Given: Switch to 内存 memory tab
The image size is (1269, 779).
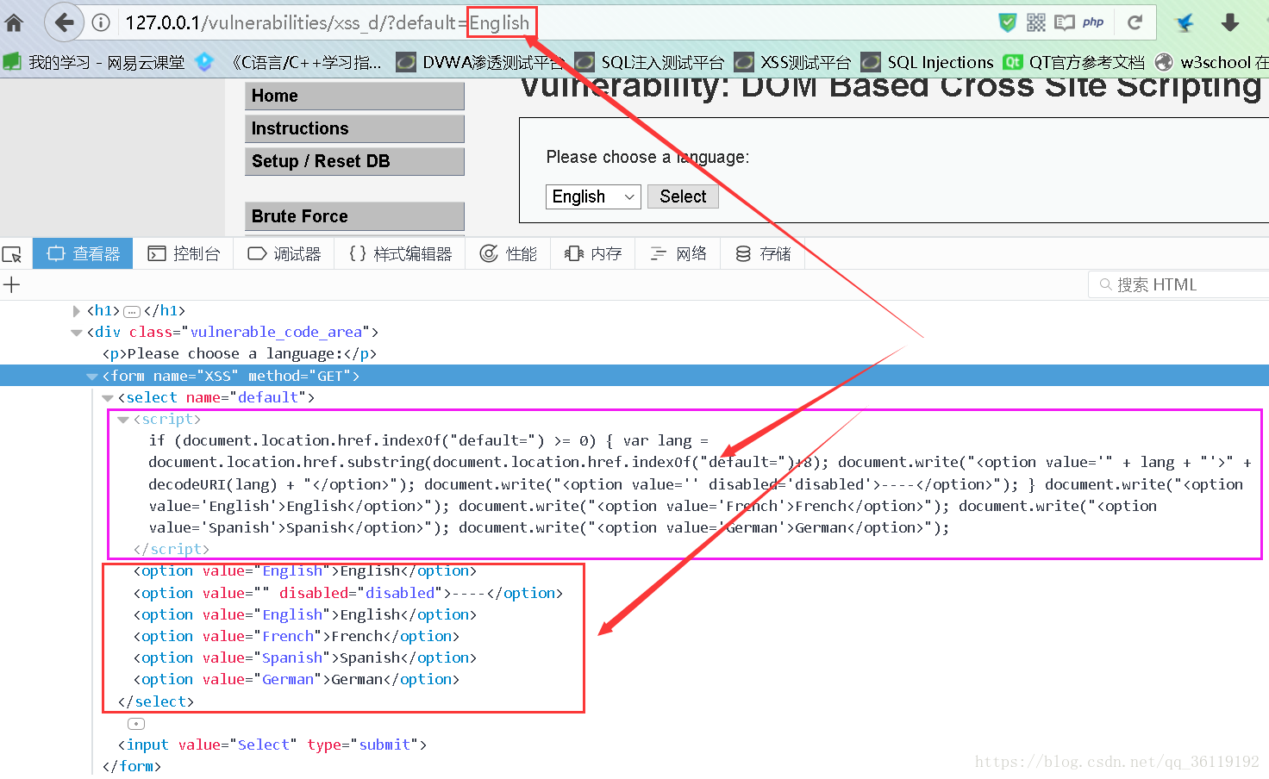Looking at the screenshot, I should pyautogui.click(x=593, y=253).
